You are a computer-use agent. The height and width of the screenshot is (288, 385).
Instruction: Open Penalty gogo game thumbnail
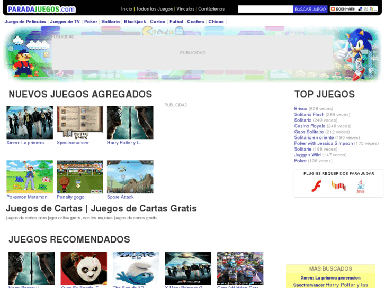pyautogui.click(x=80, y=176)
